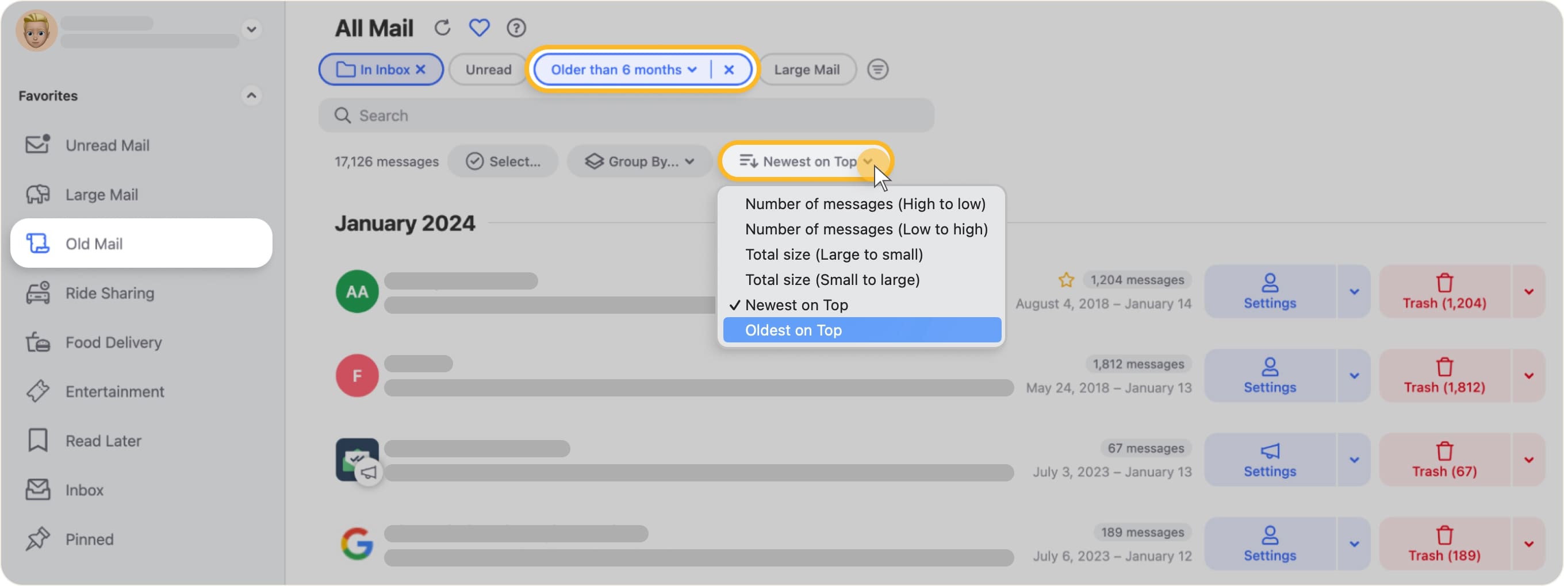This screenshot has height=586, width=1564.
Task: Open the Read Later bookmark folder
Action: 103,441
